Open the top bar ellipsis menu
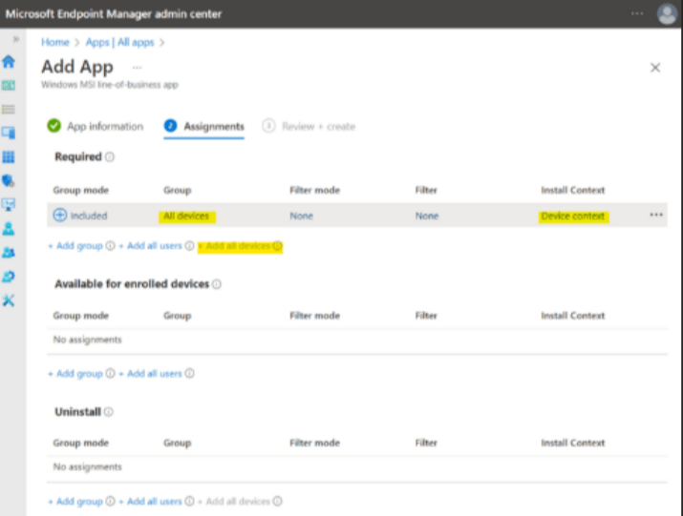Screen dimensions: 683x516 [637, 13]
